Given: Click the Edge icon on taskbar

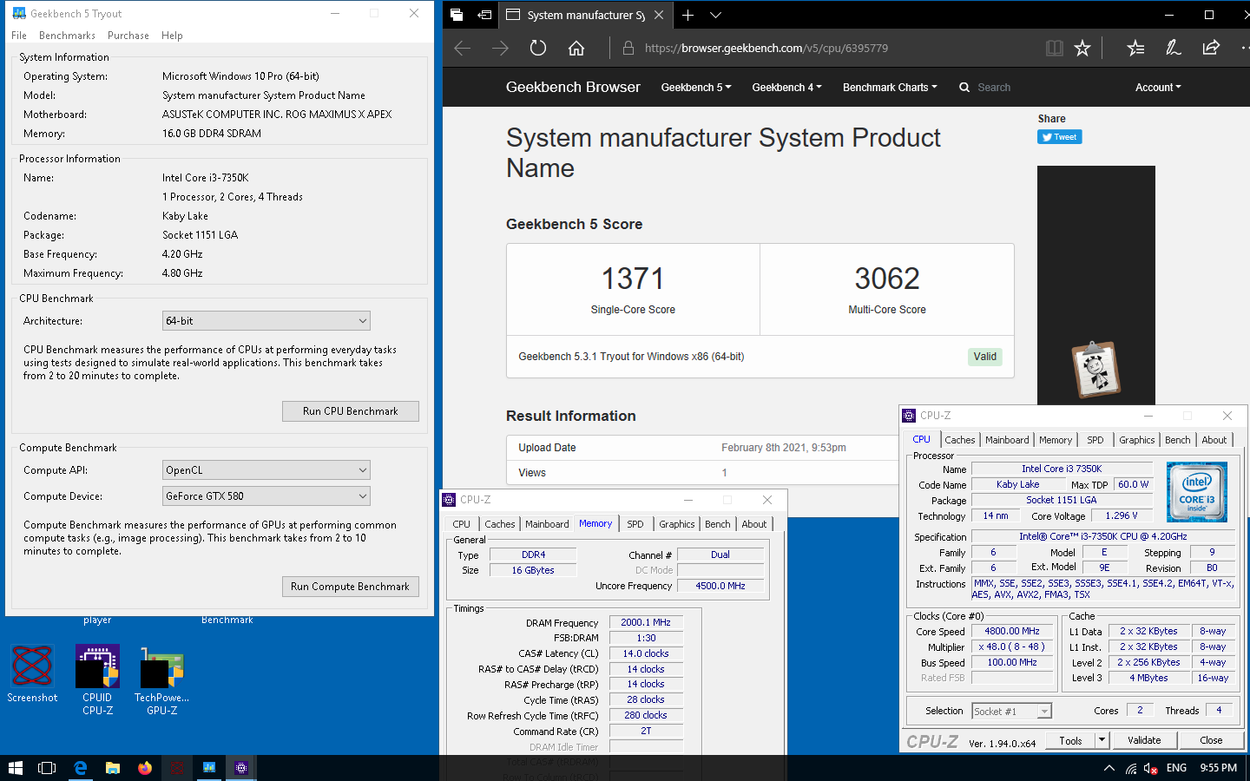Looking at the screenshot, I should (x=80, y=768).
